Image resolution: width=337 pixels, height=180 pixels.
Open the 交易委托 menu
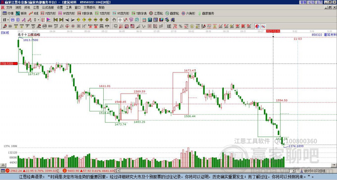click(90, 8)
